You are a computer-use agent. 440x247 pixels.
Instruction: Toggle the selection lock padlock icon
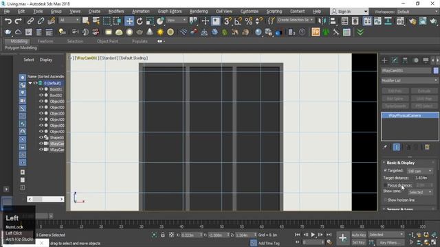tap(163, 235)
